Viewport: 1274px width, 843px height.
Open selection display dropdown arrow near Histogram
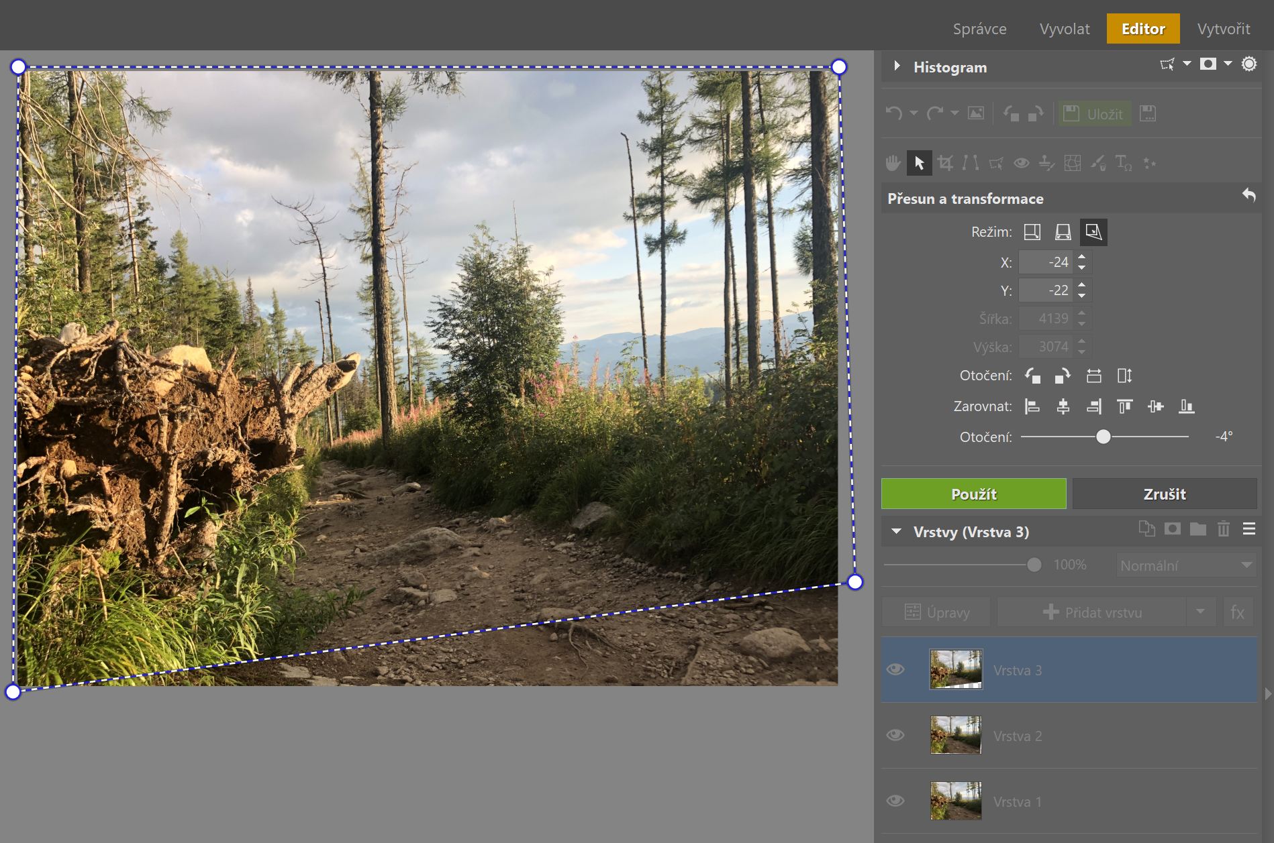pyautogui.click(x=1187, y=64)
